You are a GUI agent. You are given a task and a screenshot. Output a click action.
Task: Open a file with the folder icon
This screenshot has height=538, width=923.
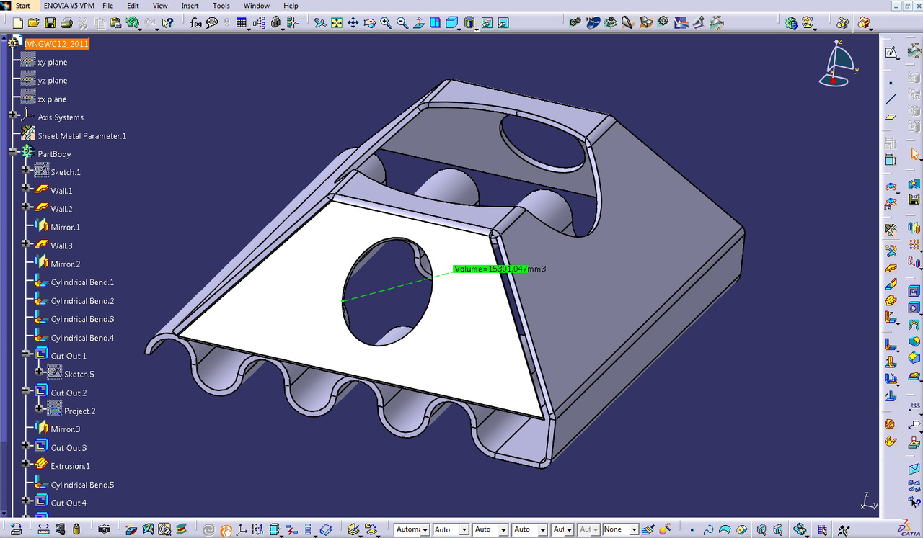33,23
